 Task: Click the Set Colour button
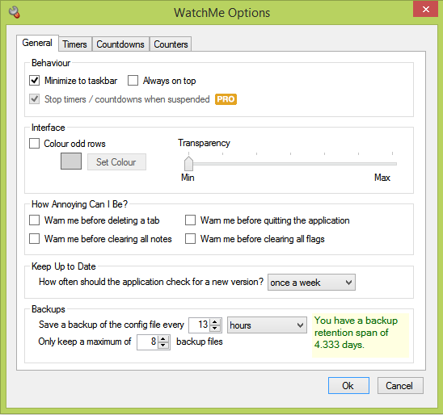point(116,162)
